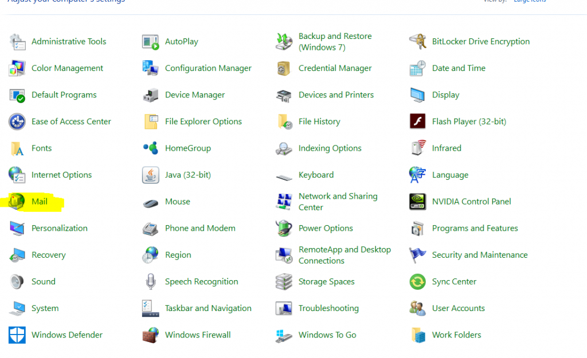The image size is (587, 358).
Task: Open Storage Spaces
Action: [x=327, y=281]
